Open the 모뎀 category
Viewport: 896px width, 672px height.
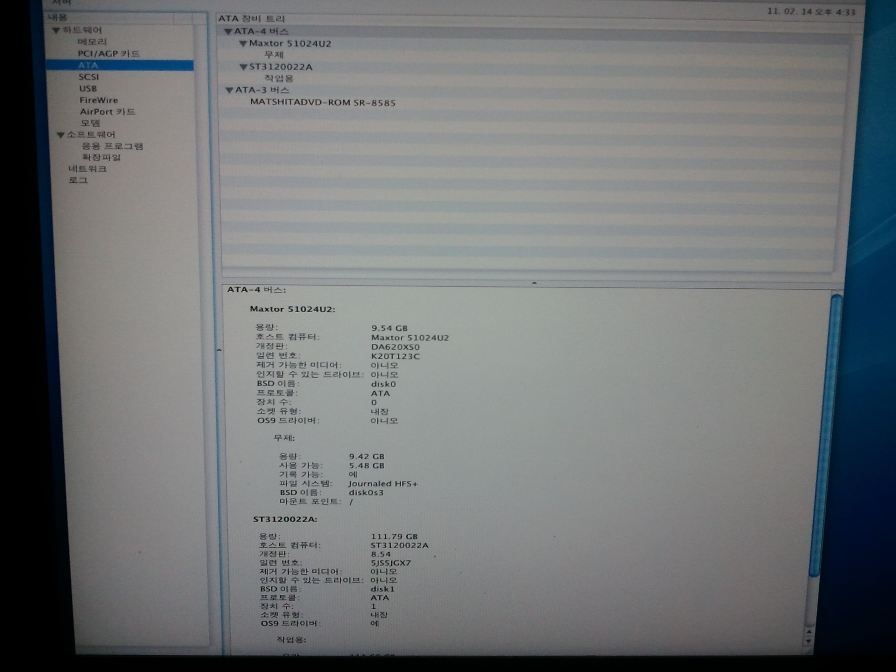[x=90, y=123]
